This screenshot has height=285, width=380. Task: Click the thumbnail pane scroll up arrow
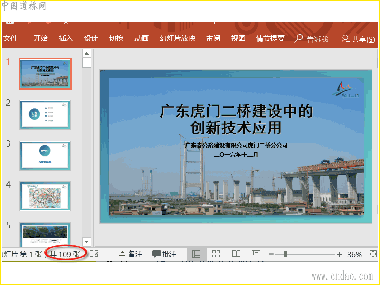(x=87, y=53)
